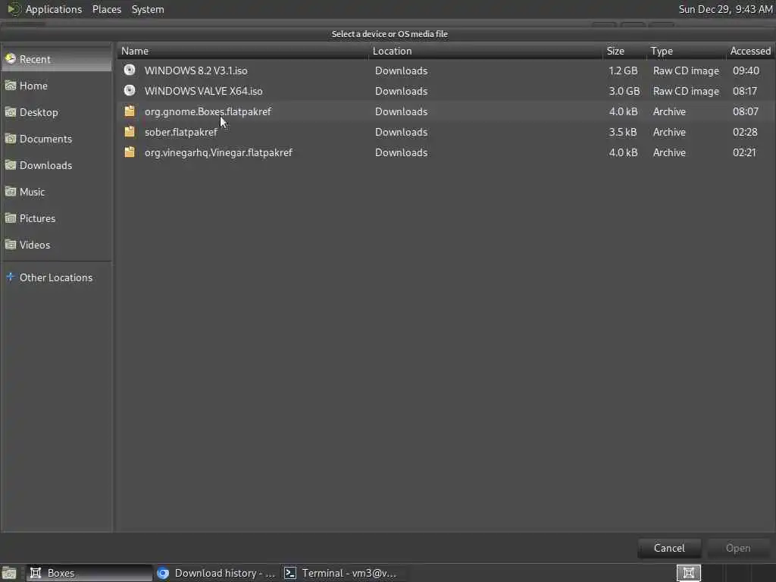Click the 02:28 accessed time cell

(745, 132)
